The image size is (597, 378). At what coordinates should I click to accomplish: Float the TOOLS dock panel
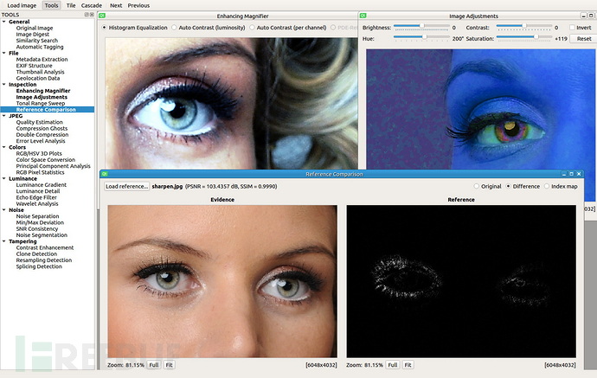87,15
